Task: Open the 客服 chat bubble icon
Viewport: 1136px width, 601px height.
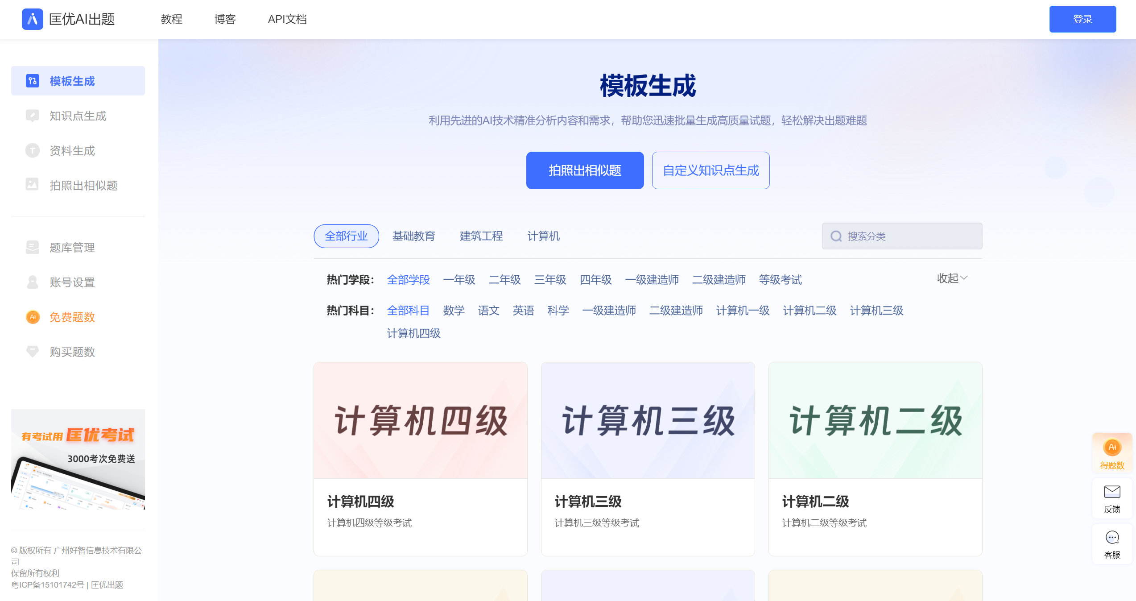Action: pos(1112,538)
